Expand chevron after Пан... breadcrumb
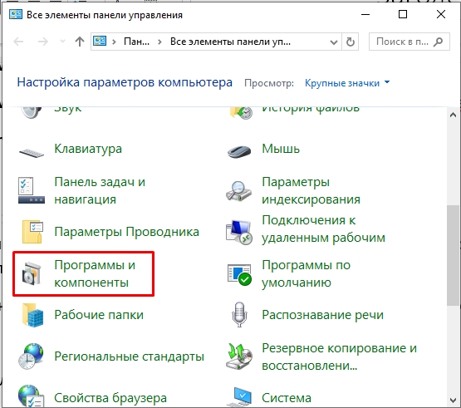 tap(159, 42)
